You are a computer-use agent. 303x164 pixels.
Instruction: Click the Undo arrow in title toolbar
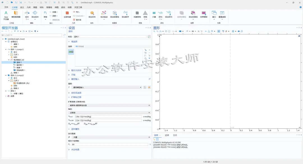click(29, 3)
